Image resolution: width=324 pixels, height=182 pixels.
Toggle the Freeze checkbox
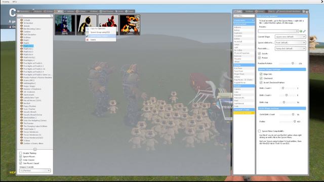coord(259,58)
